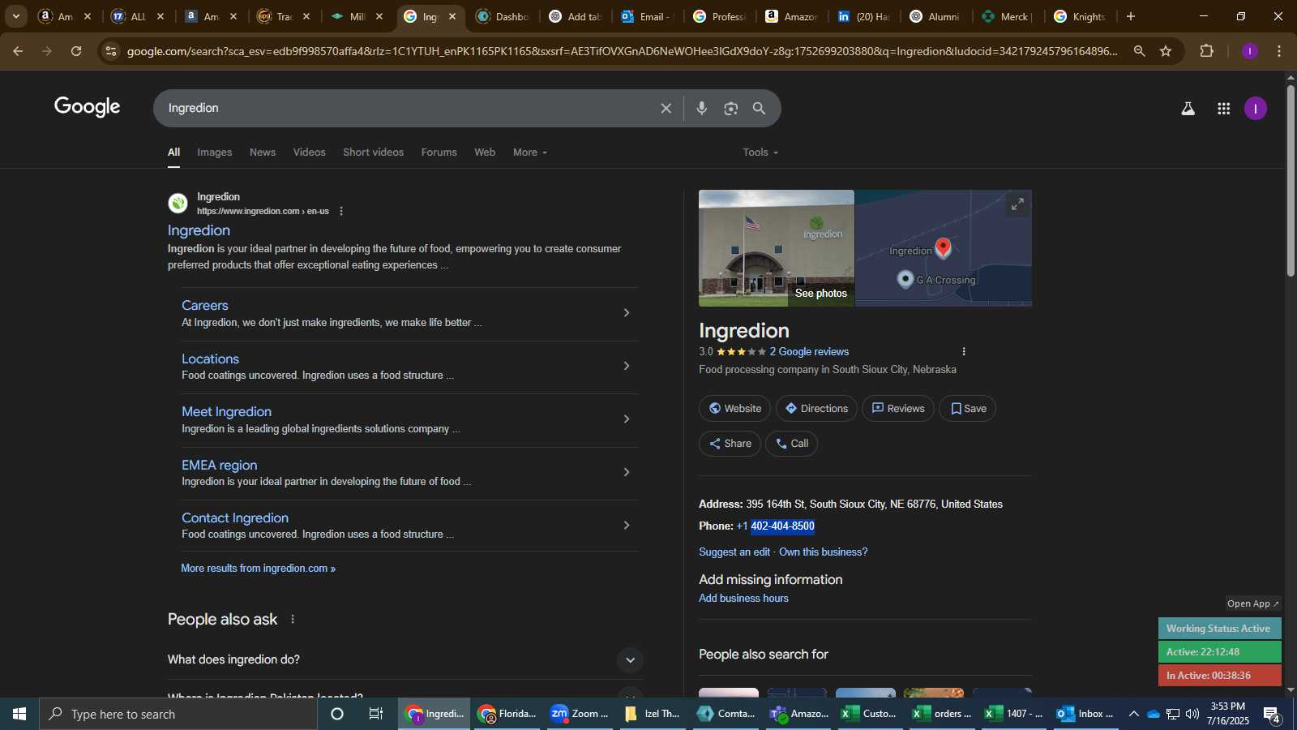Click the Website button in knowledge panel
1297x730 pixels.
click(x=735, y=409)
